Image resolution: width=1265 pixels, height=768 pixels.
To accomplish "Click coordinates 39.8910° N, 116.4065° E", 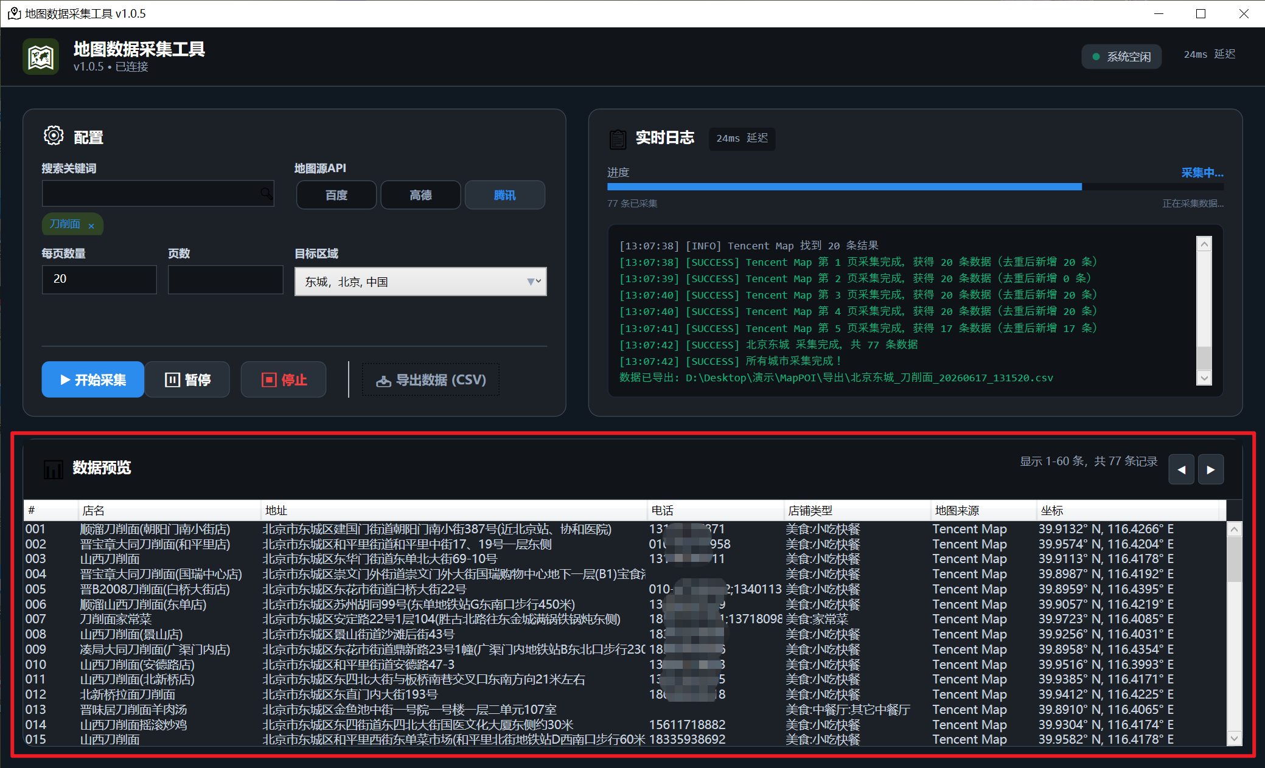I will click(1106, 710).
